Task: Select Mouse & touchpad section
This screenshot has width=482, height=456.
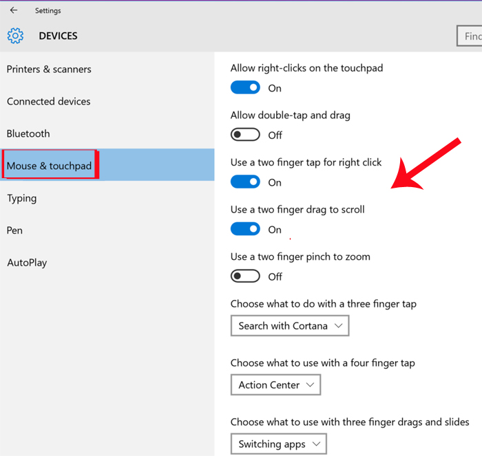Action: 50,166
